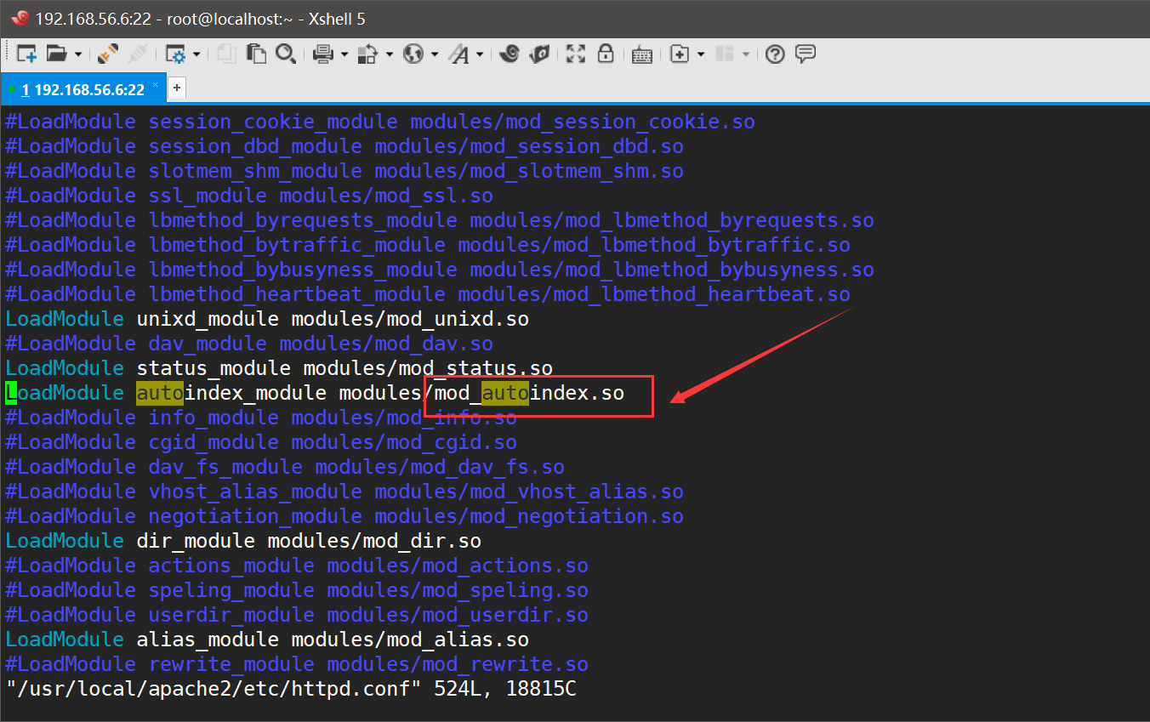Click the lbmethod_byrequests_module line
Viewport: 1150px width, 722px height.
pyautogui.click(x=440, y=220)
